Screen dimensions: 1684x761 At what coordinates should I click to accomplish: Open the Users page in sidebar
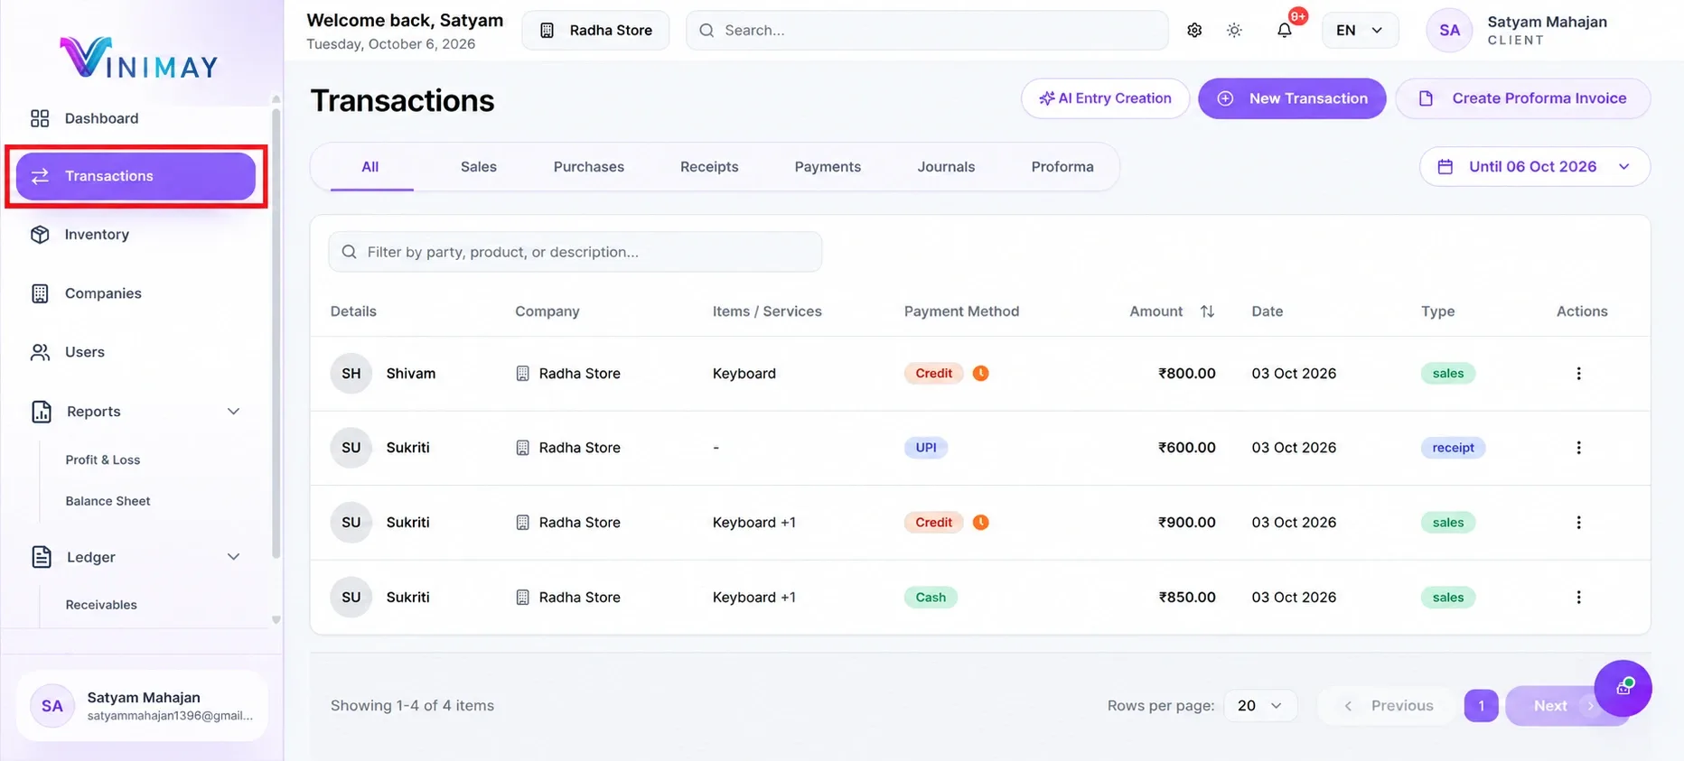coord(85,352)
